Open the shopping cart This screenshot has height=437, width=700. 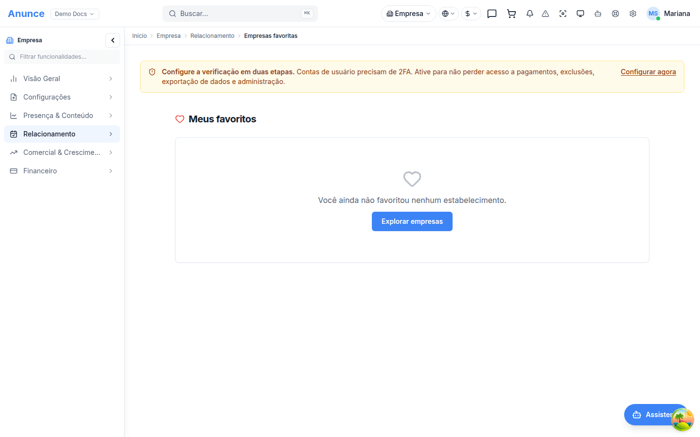pos(511,14)
